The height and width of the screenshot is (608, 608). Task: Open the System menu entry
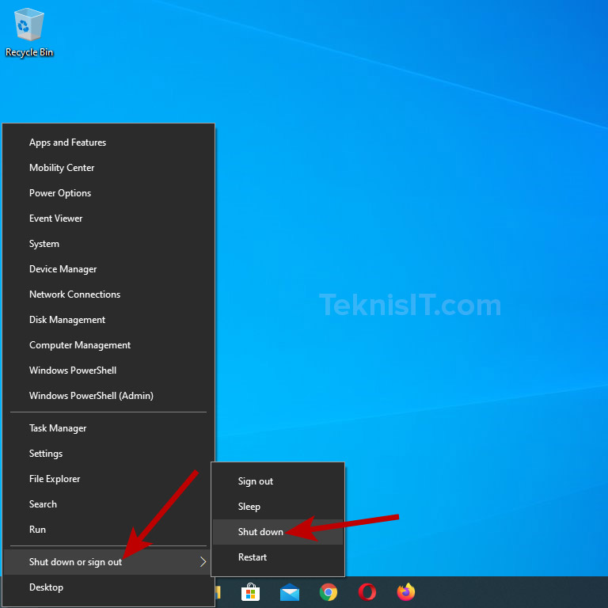pos(108,244)
